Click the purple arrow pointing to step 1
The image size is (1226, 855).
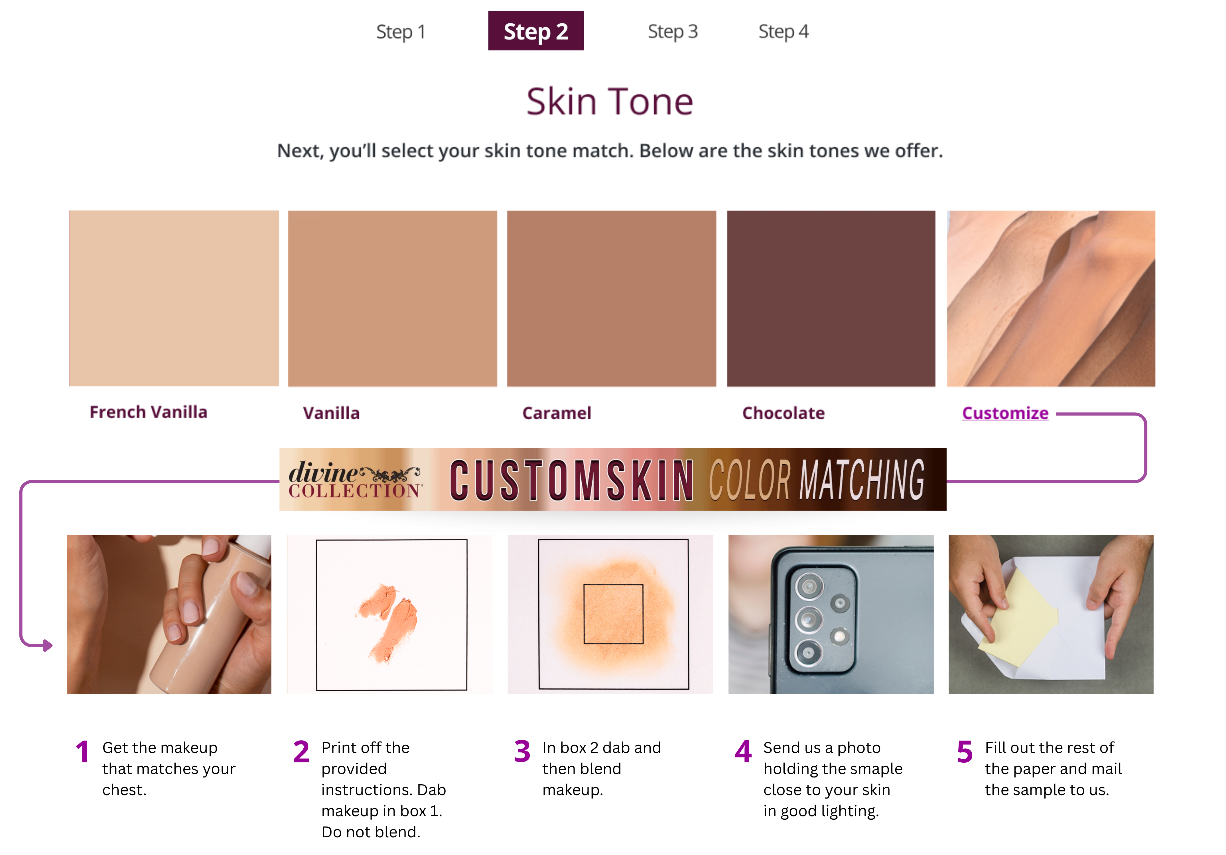46,645
